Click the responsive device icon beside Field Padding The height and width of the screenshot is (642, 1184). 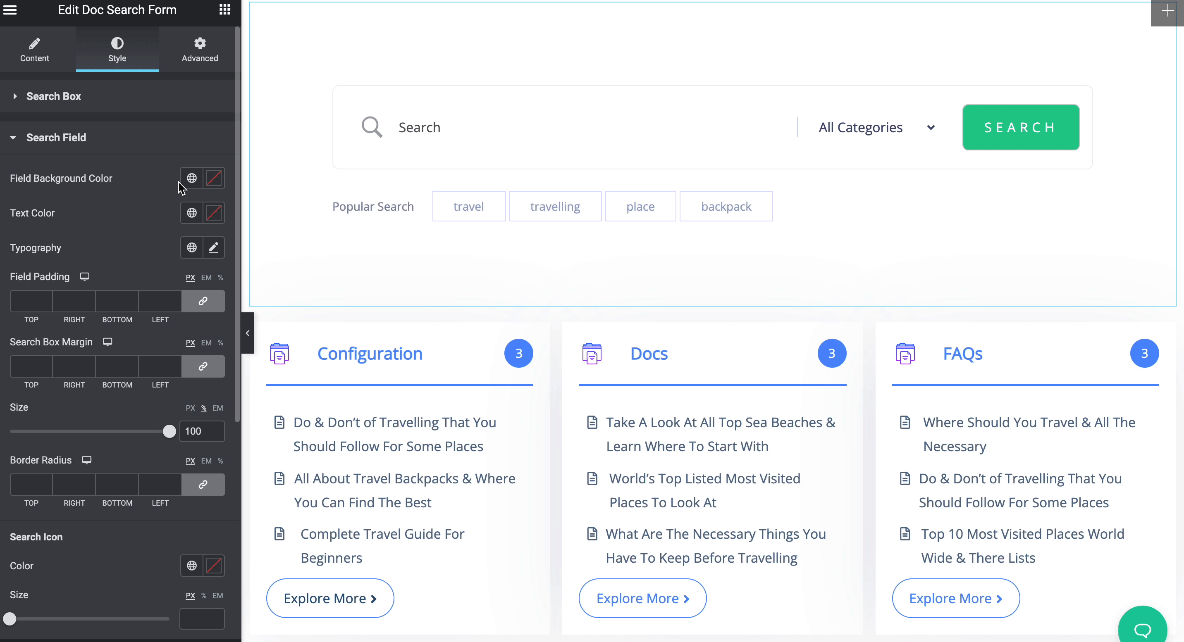(x=85, y=276)
